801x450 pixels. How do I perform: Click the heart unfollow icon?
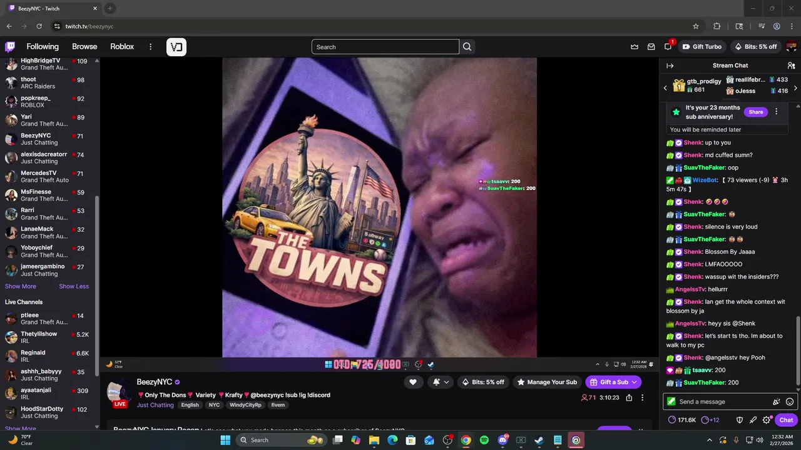pyautogui.click(x=413, y=382)
